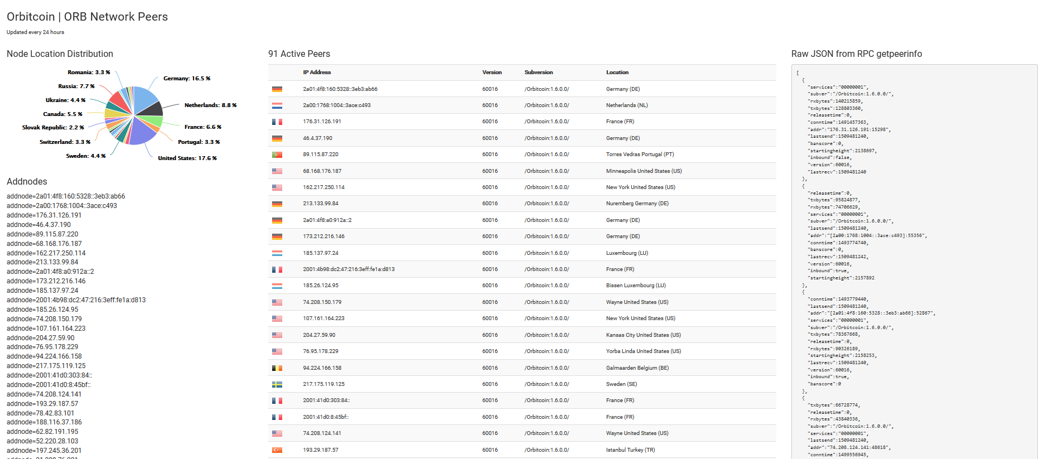Click the addnode=185.26.124.95 line

[x=42, y=310]
